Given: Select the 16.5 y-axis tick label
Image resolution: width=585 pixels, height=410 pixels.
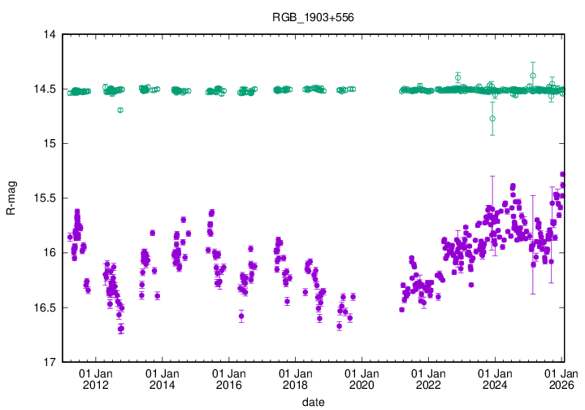Looking at the screenshot, I should click(44, 307).
